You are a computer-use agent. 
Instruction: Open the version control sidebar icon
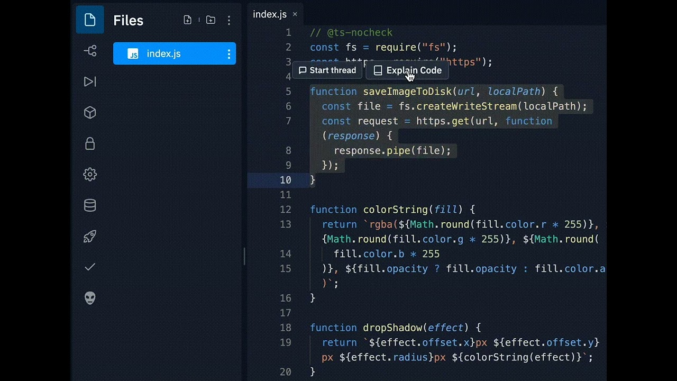(90, 51)
